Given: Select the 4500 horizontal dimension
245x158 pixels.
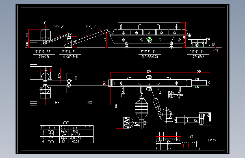Looking at the screenshot, I should pyautogui.click(x=90, y=103).
